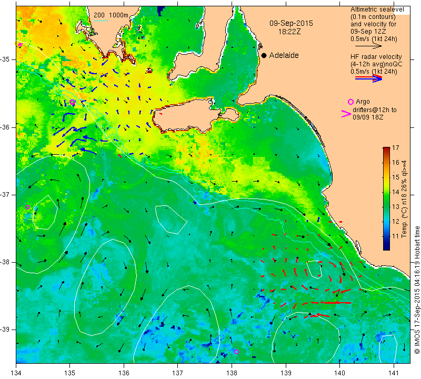Click the 'Altimetric sealevel' legend title
The height and width of the screenshot is (379, 421).
pyautogui.click(x=377, y=9)
